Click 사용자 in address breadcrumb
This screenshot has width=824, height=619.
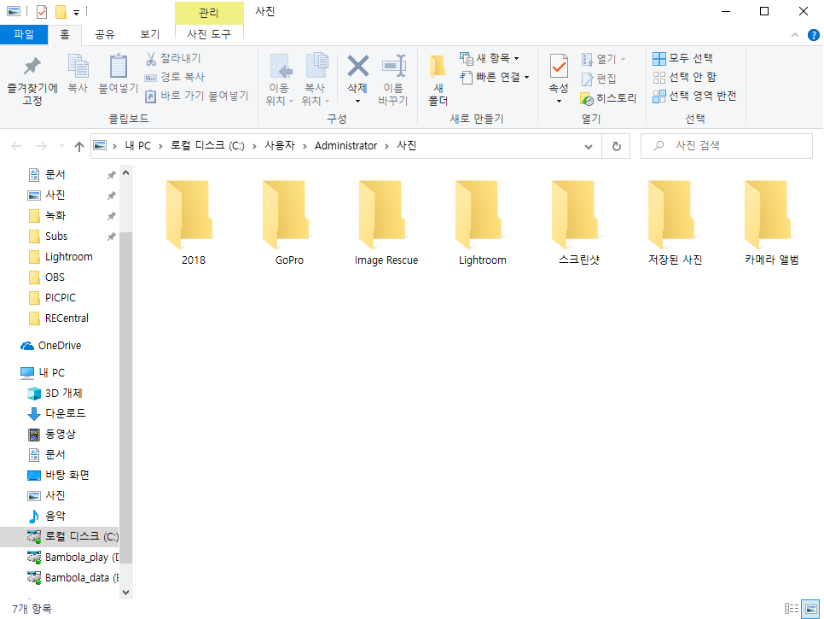click(280, 146)
